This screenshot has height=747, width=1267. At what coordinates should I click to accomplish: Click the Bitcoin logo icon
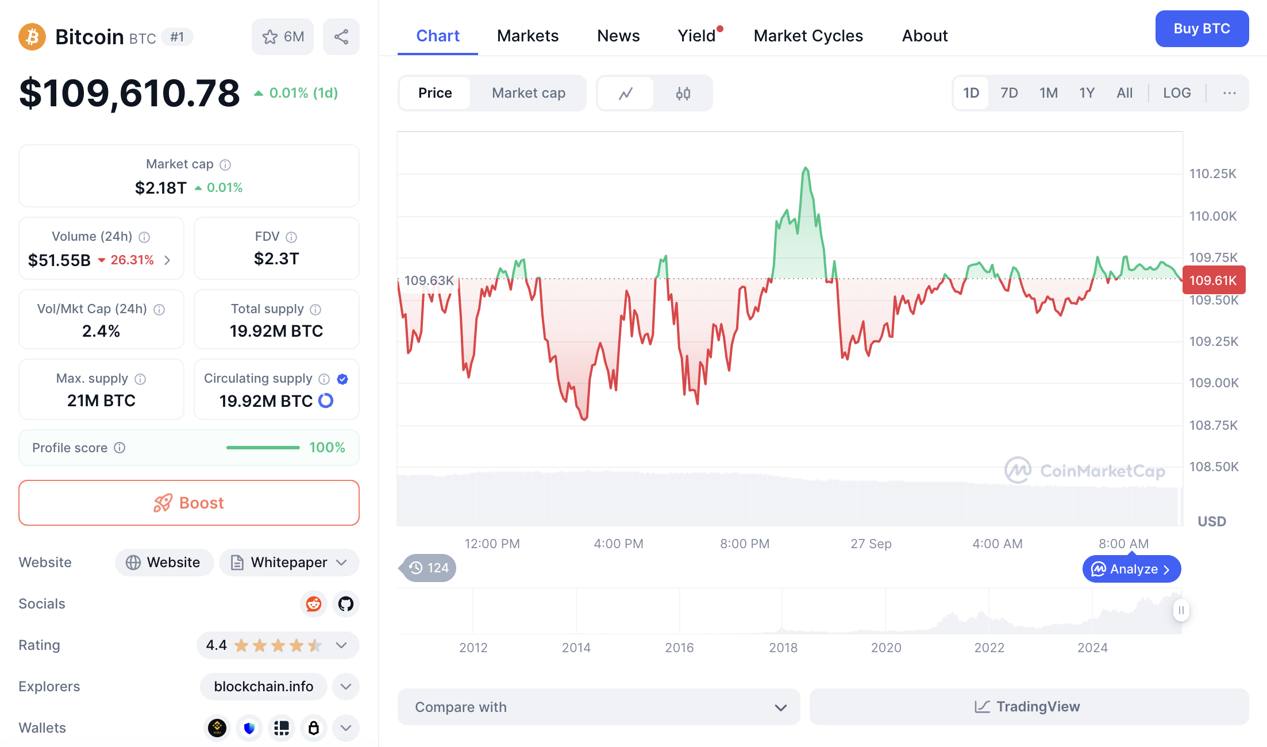[x=32, y=37]
